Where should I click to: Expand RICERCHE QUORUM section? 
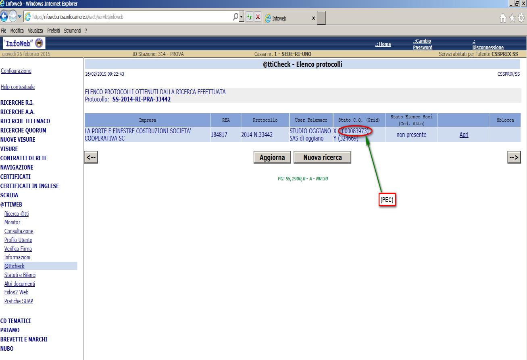pyautogui.click(x=23, y=130)
